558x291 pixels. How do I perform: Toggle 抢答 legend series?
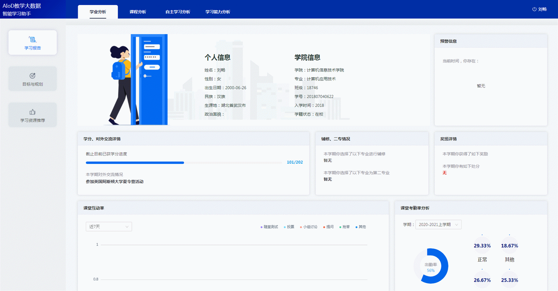pos(344,227)
